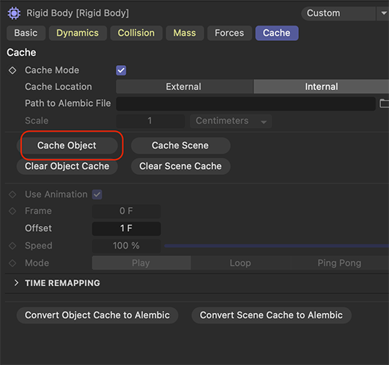Viewport: 389px width, 365px height.
Task: Click the keyframe diamond beside Frame
Action: point(12,211)
